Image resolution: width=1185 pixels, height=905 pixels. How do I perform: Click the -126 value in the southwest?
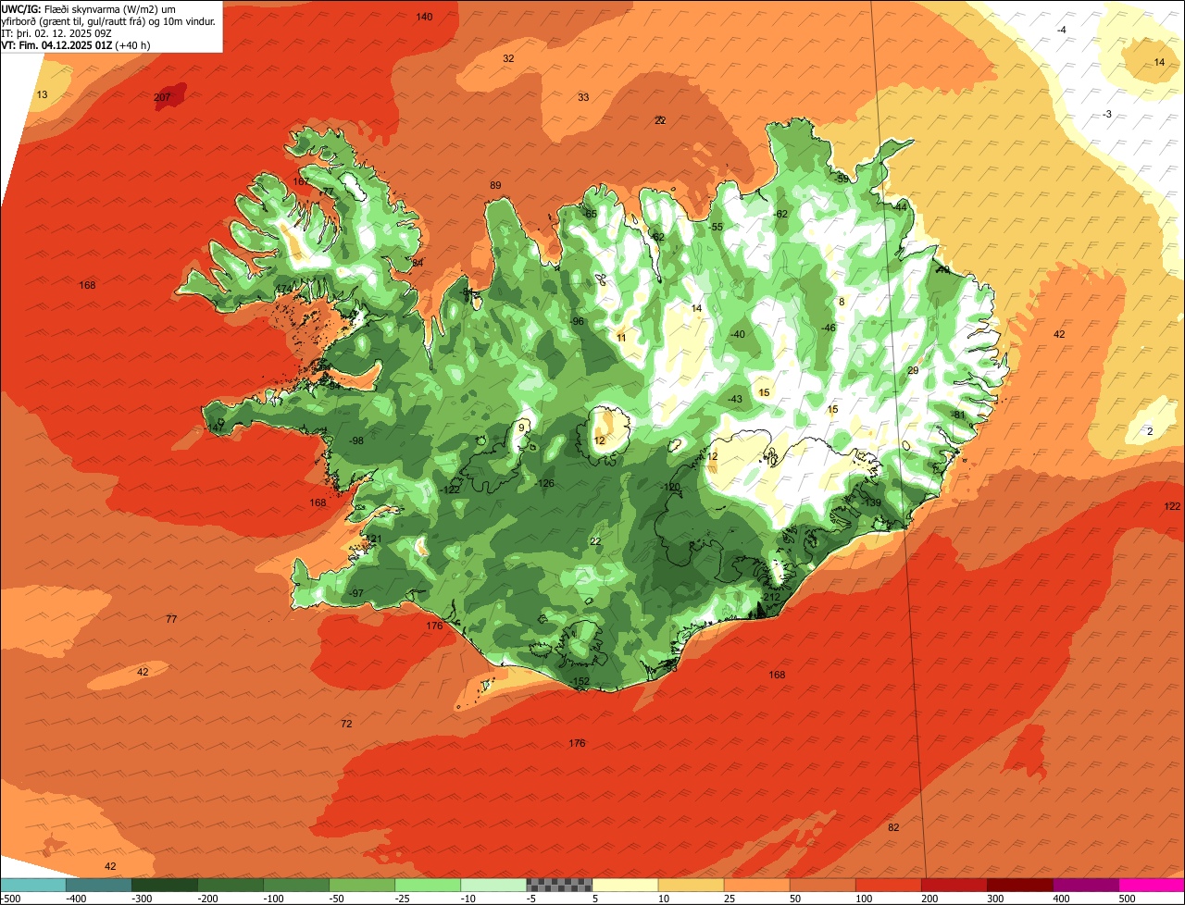(545, 483)
